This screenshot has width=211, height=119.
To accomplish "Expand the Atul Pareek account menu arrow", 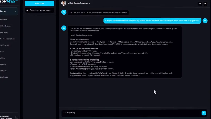I will point(17,117).
